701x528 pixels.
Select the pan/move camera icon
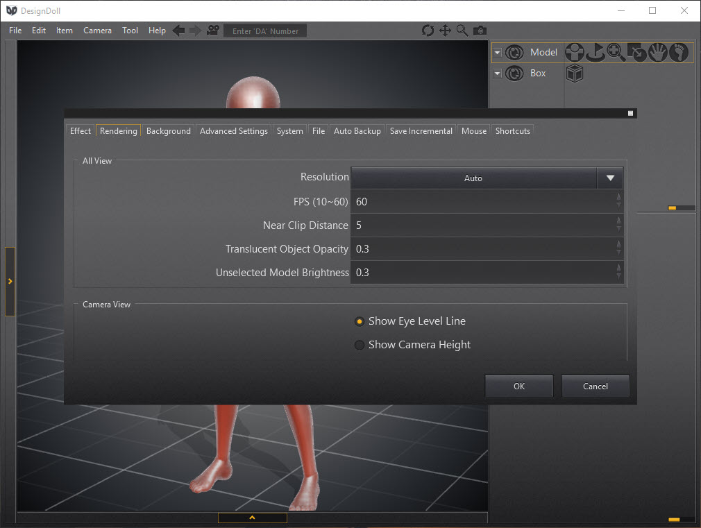(445, 31)
